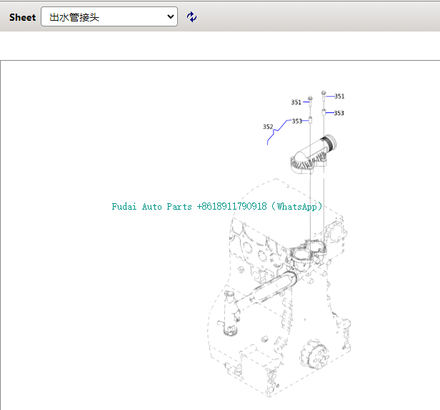This screenshot has height=410, width=440.
Task: Select the right 353 sleeve callout
Action: (x=339, y=113)
